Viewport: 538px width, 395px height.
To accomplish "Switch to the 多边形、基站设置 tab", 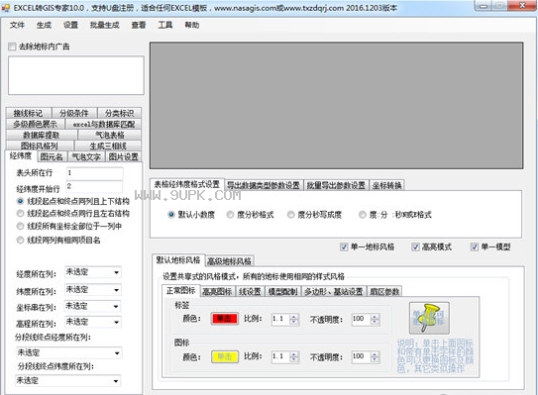I will (x=334, y=292).
